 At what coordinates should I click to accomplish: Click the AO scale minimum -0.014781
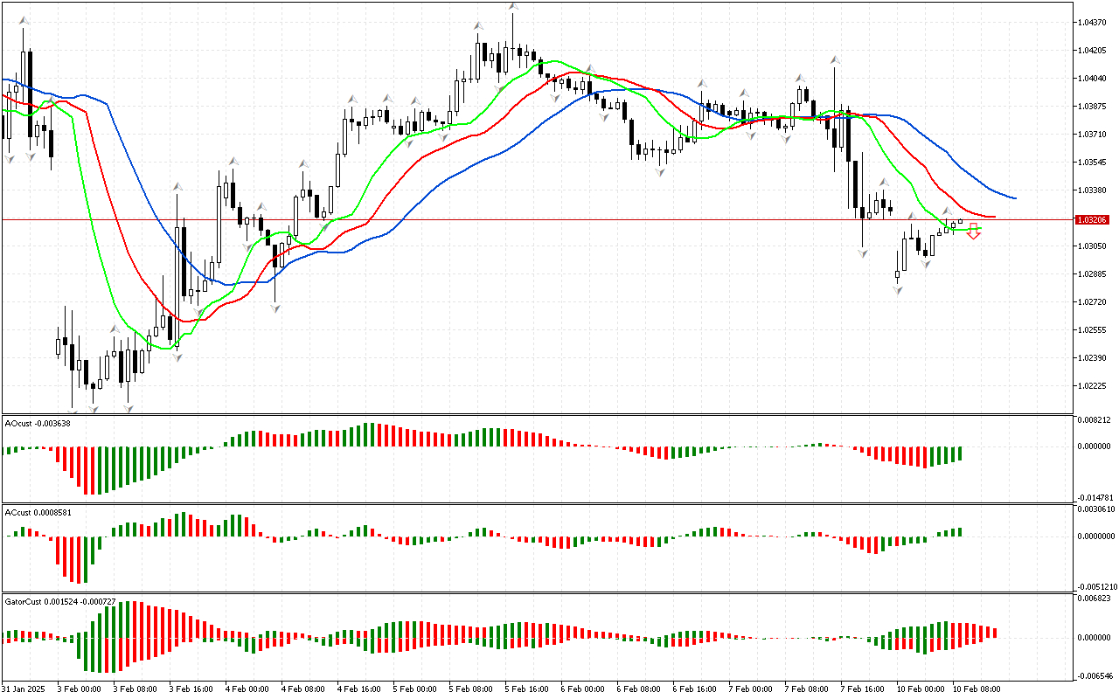click(1095, 498)
